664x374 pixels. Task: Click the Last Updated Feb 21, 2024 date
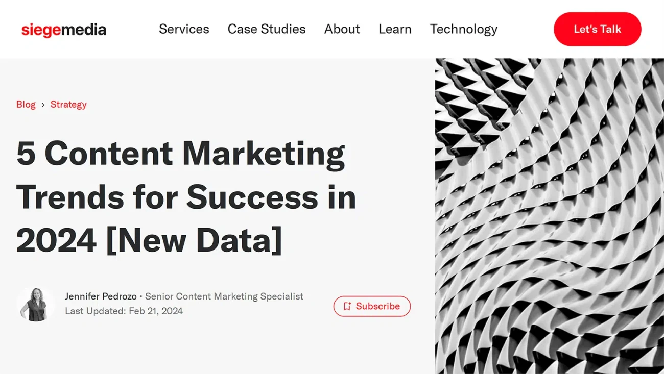coord(124,311)
